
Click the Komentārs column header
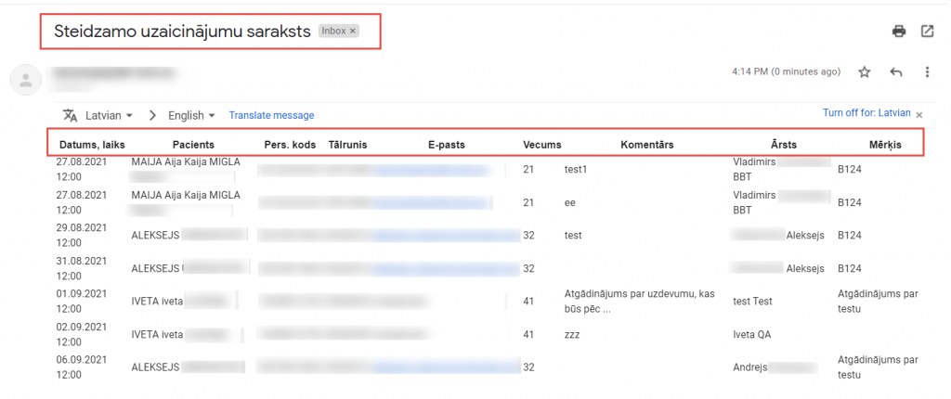coord(646,145)
